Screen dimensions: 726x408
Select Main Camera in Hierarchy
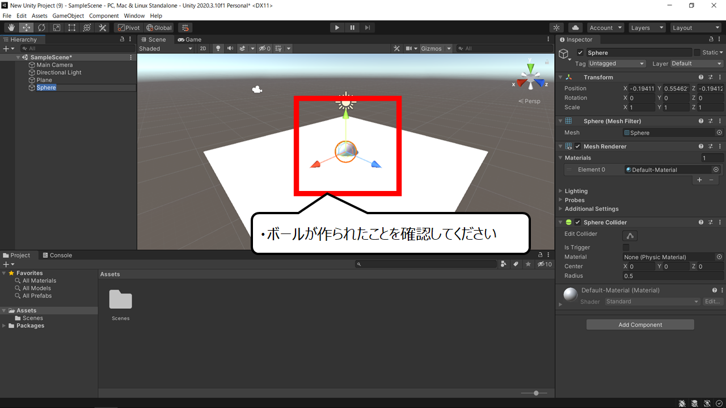pyautogui.click(x=54, y=65)
